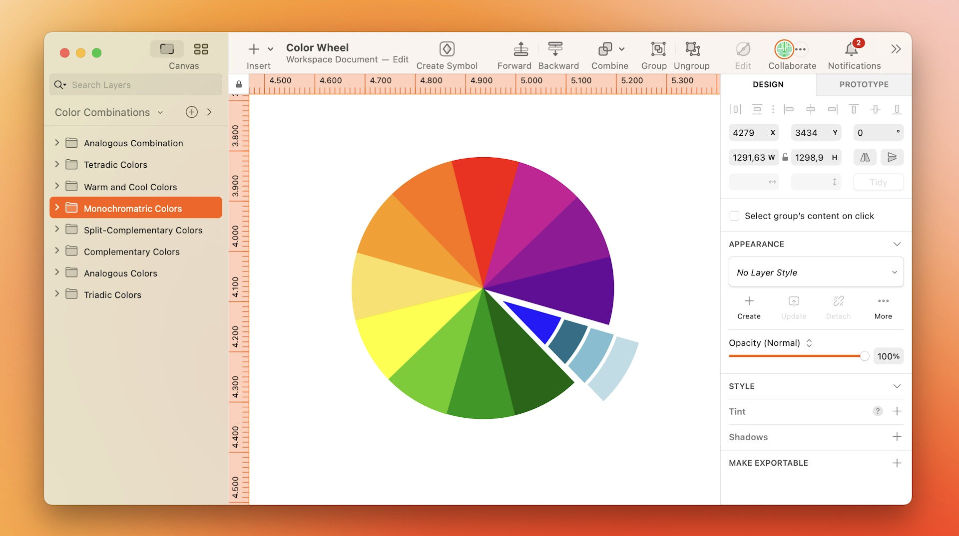Collapse the Appearance section
This screenshot has height=536, width=959.
(x=898, y=244)
